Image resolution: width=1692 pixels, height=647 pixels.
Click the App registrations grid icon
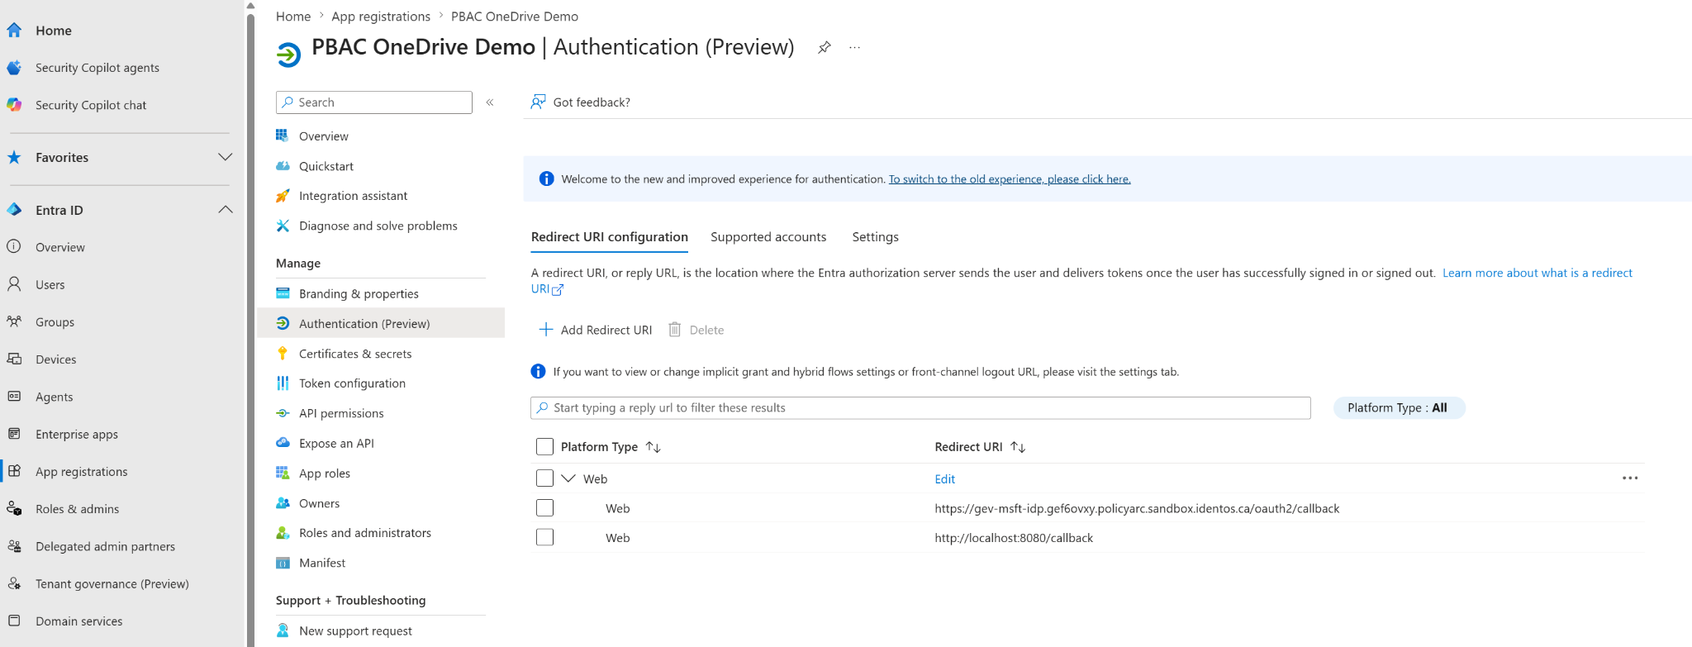point(14,471)
